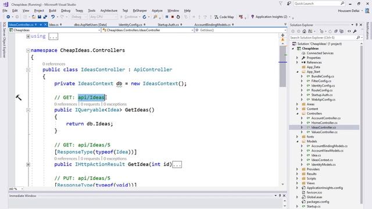Image resolution: width=372 pixels, height=209 pixels.
Task: Open the Build menu
Action: tap(52, 10)
